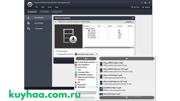Click the Game Hardware category icon
This screenshot has height=101, width=180.
point(76,65)
